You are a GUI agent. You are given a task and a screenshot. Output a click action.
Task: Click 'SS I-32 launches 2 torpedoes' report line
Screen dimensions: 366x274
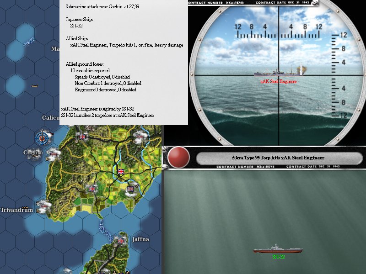tap(108, 116)
